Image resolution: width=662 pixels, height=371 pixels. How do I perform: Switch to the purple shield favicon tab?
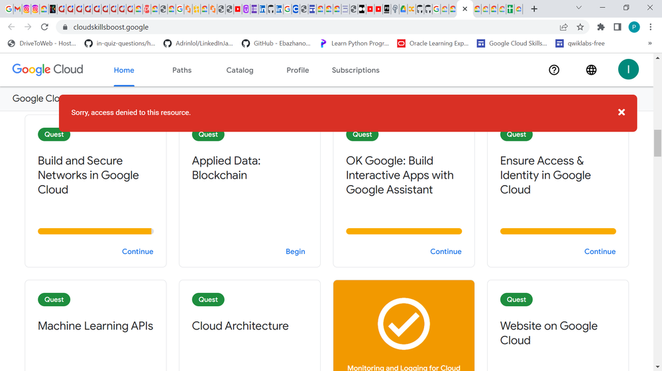coord(245,9)
